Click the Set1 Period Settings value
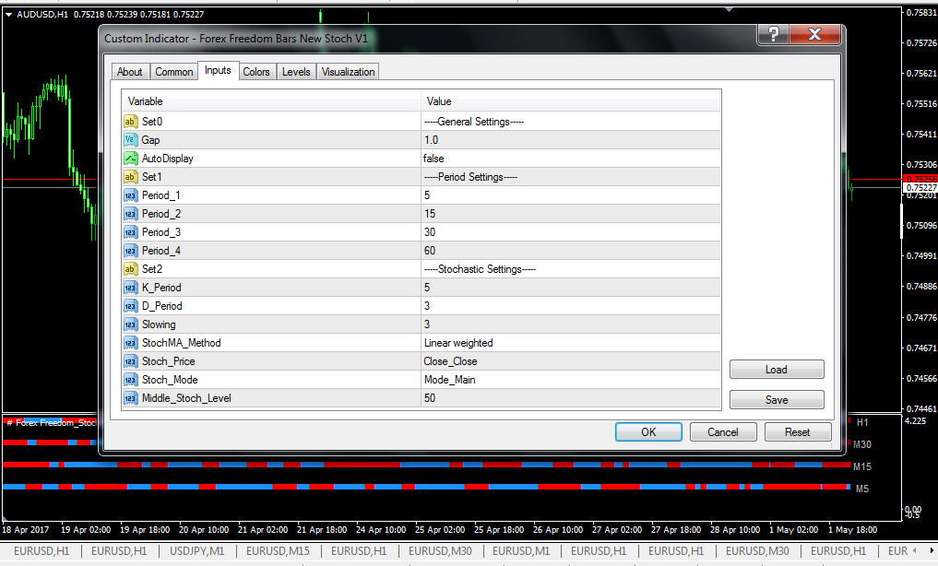Screen dimensions: 938x566 click(470, 177)
